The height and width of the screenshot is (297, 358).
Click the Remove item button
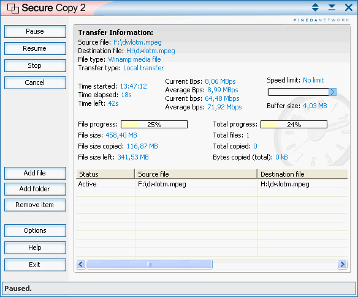point(35,205)
